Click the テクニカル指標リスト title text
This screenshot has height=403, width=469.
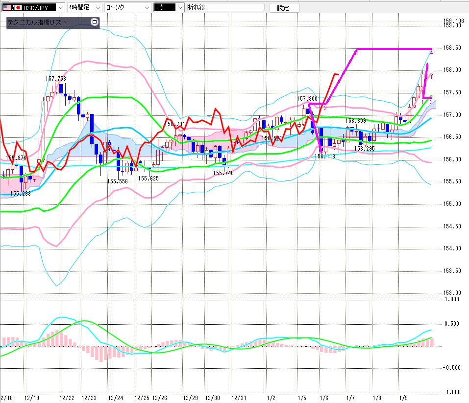point(37,22)
